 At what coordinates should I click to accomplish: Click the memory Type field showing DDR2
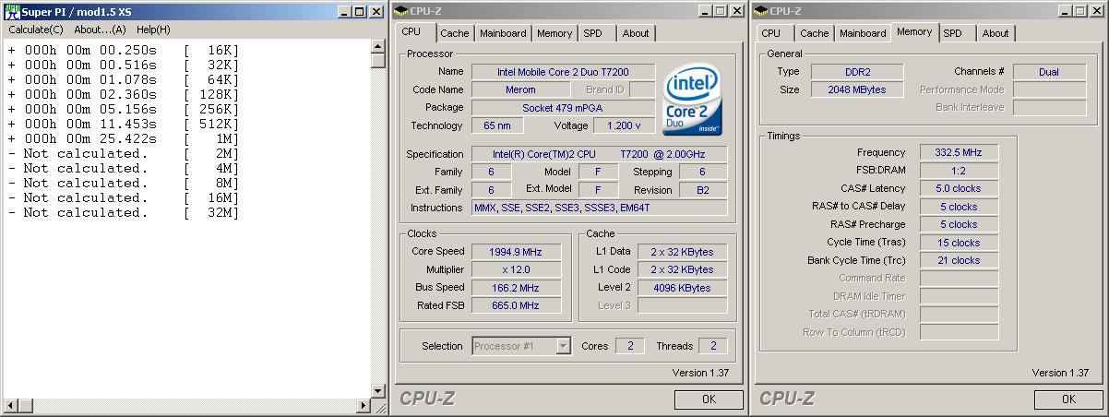coord(857,71)
